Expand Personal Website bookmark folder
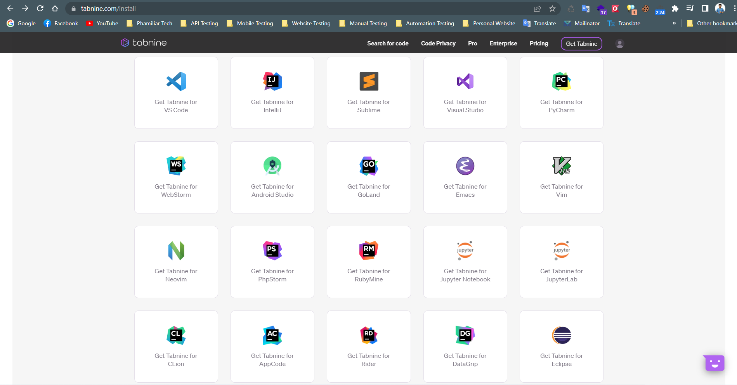 point(489,23)
